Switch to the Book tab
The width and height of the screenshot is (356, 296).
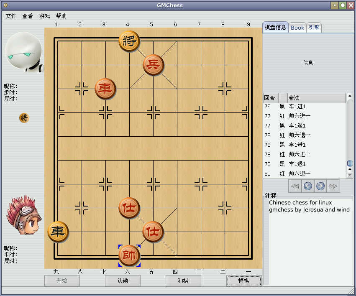coord(297,28)
